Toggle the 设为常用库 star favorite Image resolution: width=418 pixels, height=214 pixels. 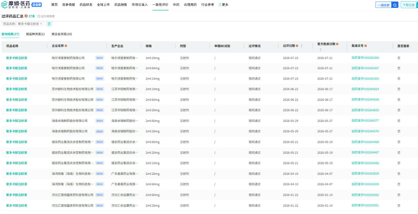pyautogui.click(x=46, y=16)
